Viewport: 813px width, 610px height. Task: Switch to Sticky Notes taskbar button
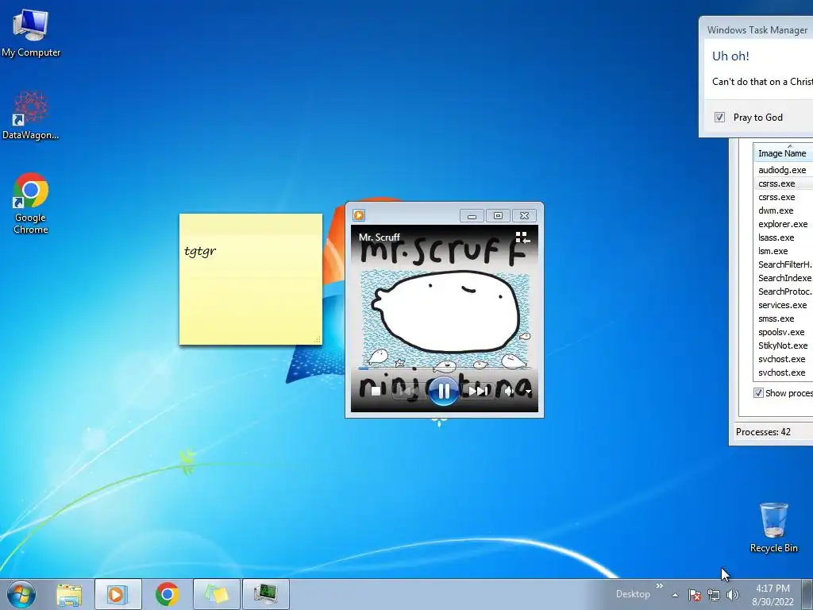coord(216,594)
